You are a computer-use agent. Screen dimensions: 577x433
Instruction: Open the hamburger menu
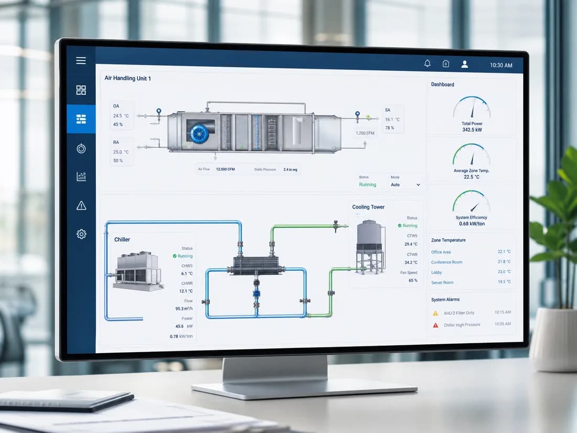tap(81, 61)
